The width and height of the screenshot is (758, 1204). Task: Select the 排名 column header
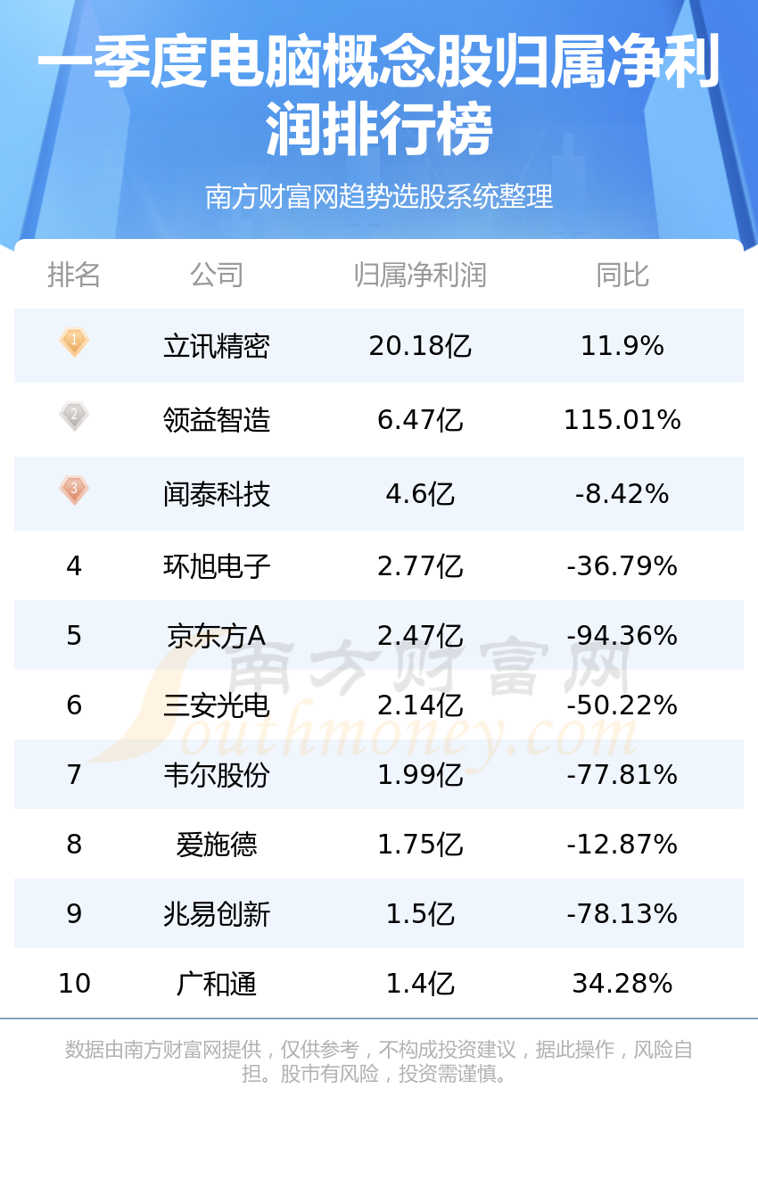(x=74, y=275)
